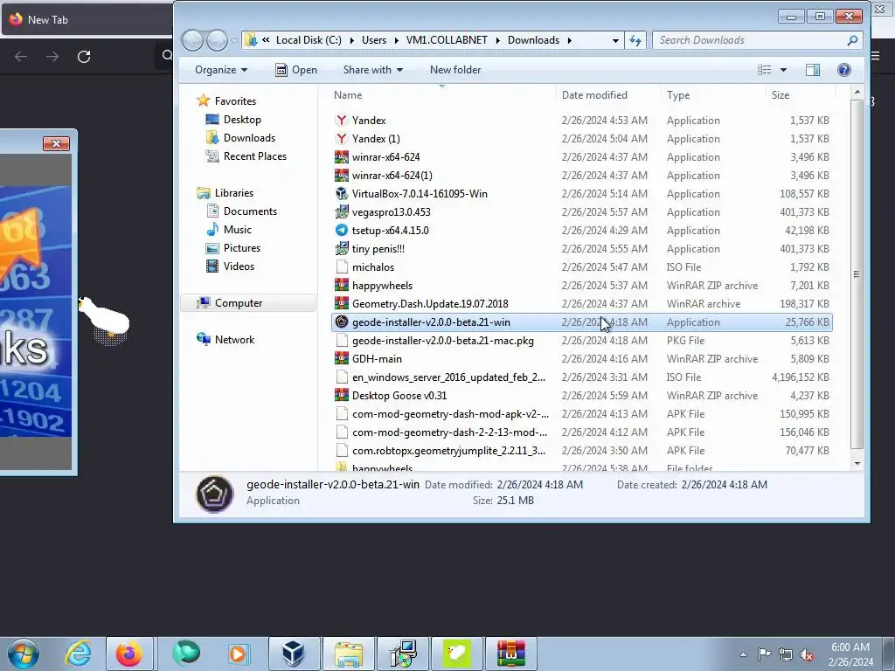Select winrar-x64-624 installer icon
This screenshot has width=895, height=671.
(342, 157)
